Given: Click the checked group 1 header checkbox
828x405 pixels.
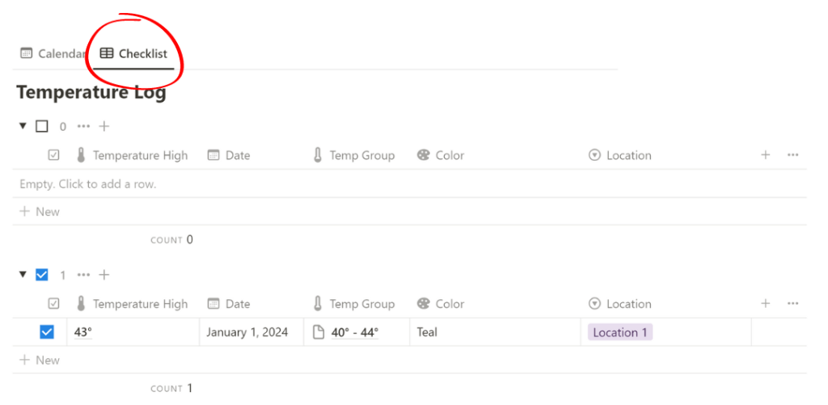Looking at the screenshot, I should coord(42,275).
